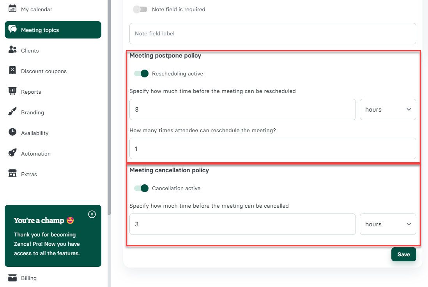Open the hours dropdown for rescheduling time
Viewport: 428px width, 287px height.
pos(387,109)
